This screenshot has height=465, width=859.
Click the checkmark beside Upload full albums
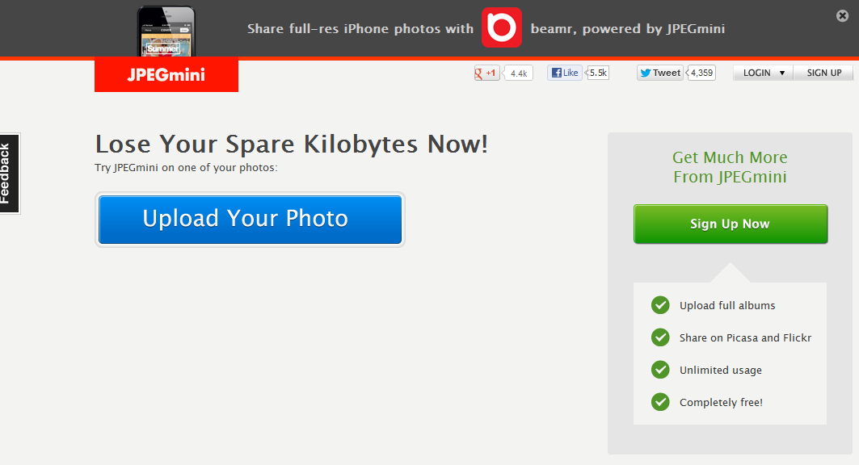(660, 305)
